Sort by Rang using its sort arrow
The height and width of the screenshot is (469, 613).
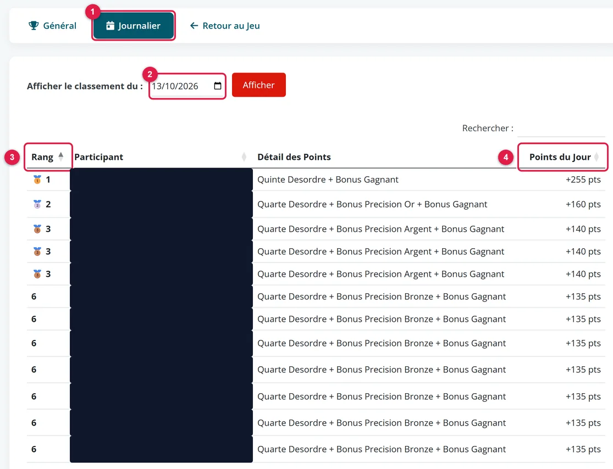pos(61,157)
